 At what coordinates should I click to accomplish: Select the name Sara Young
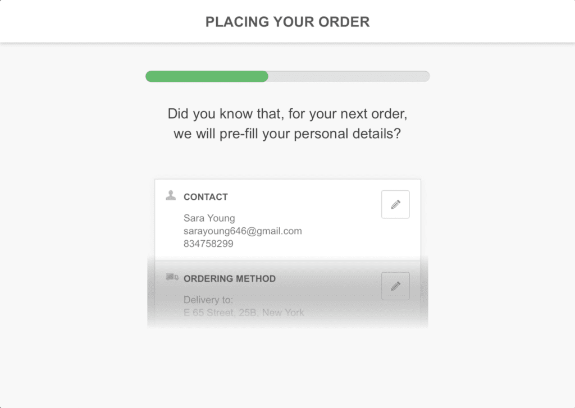click(209, 218)
